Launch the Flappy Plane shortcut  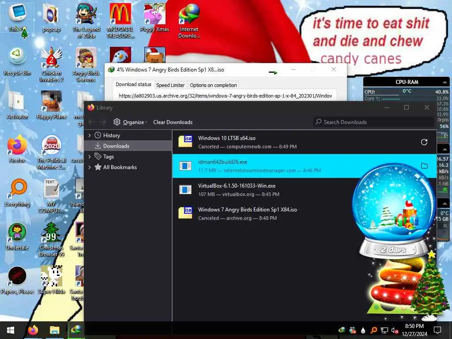51,105
